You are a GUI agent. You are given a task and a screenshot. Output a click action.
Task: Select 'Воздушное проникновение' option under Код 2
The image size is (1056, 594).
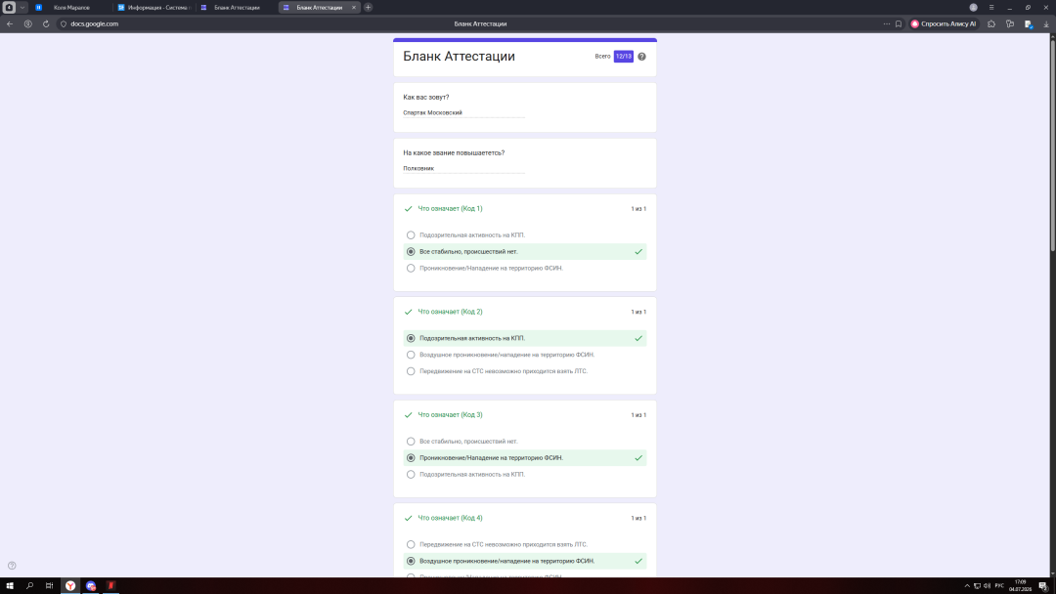(x=410, y=355)
